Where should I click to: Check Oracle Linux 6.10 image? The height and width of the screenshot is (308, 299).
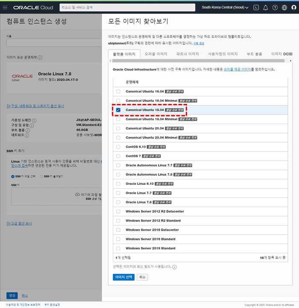118,184
